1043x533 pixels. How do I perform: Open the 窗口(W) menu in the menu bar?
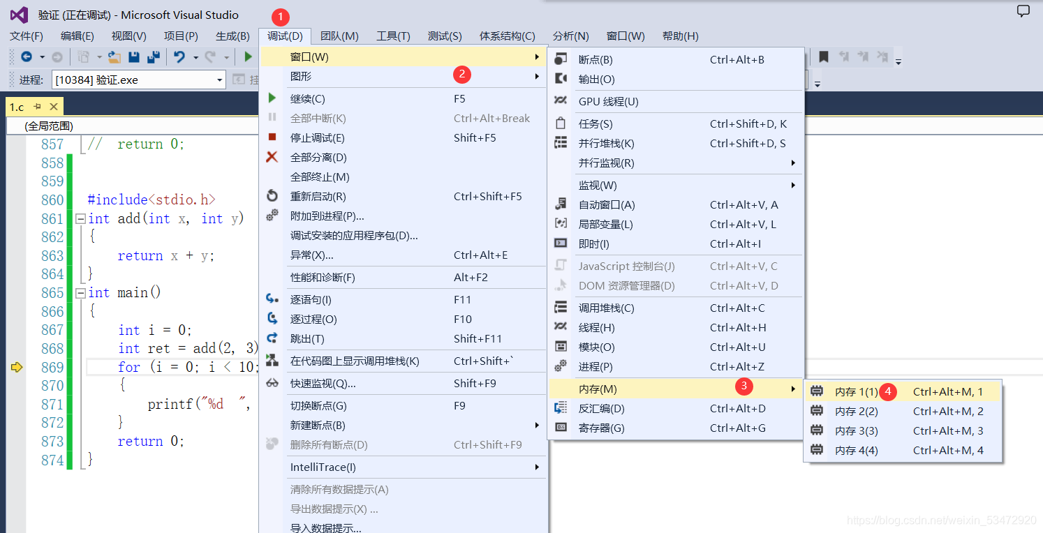(626, 36)
